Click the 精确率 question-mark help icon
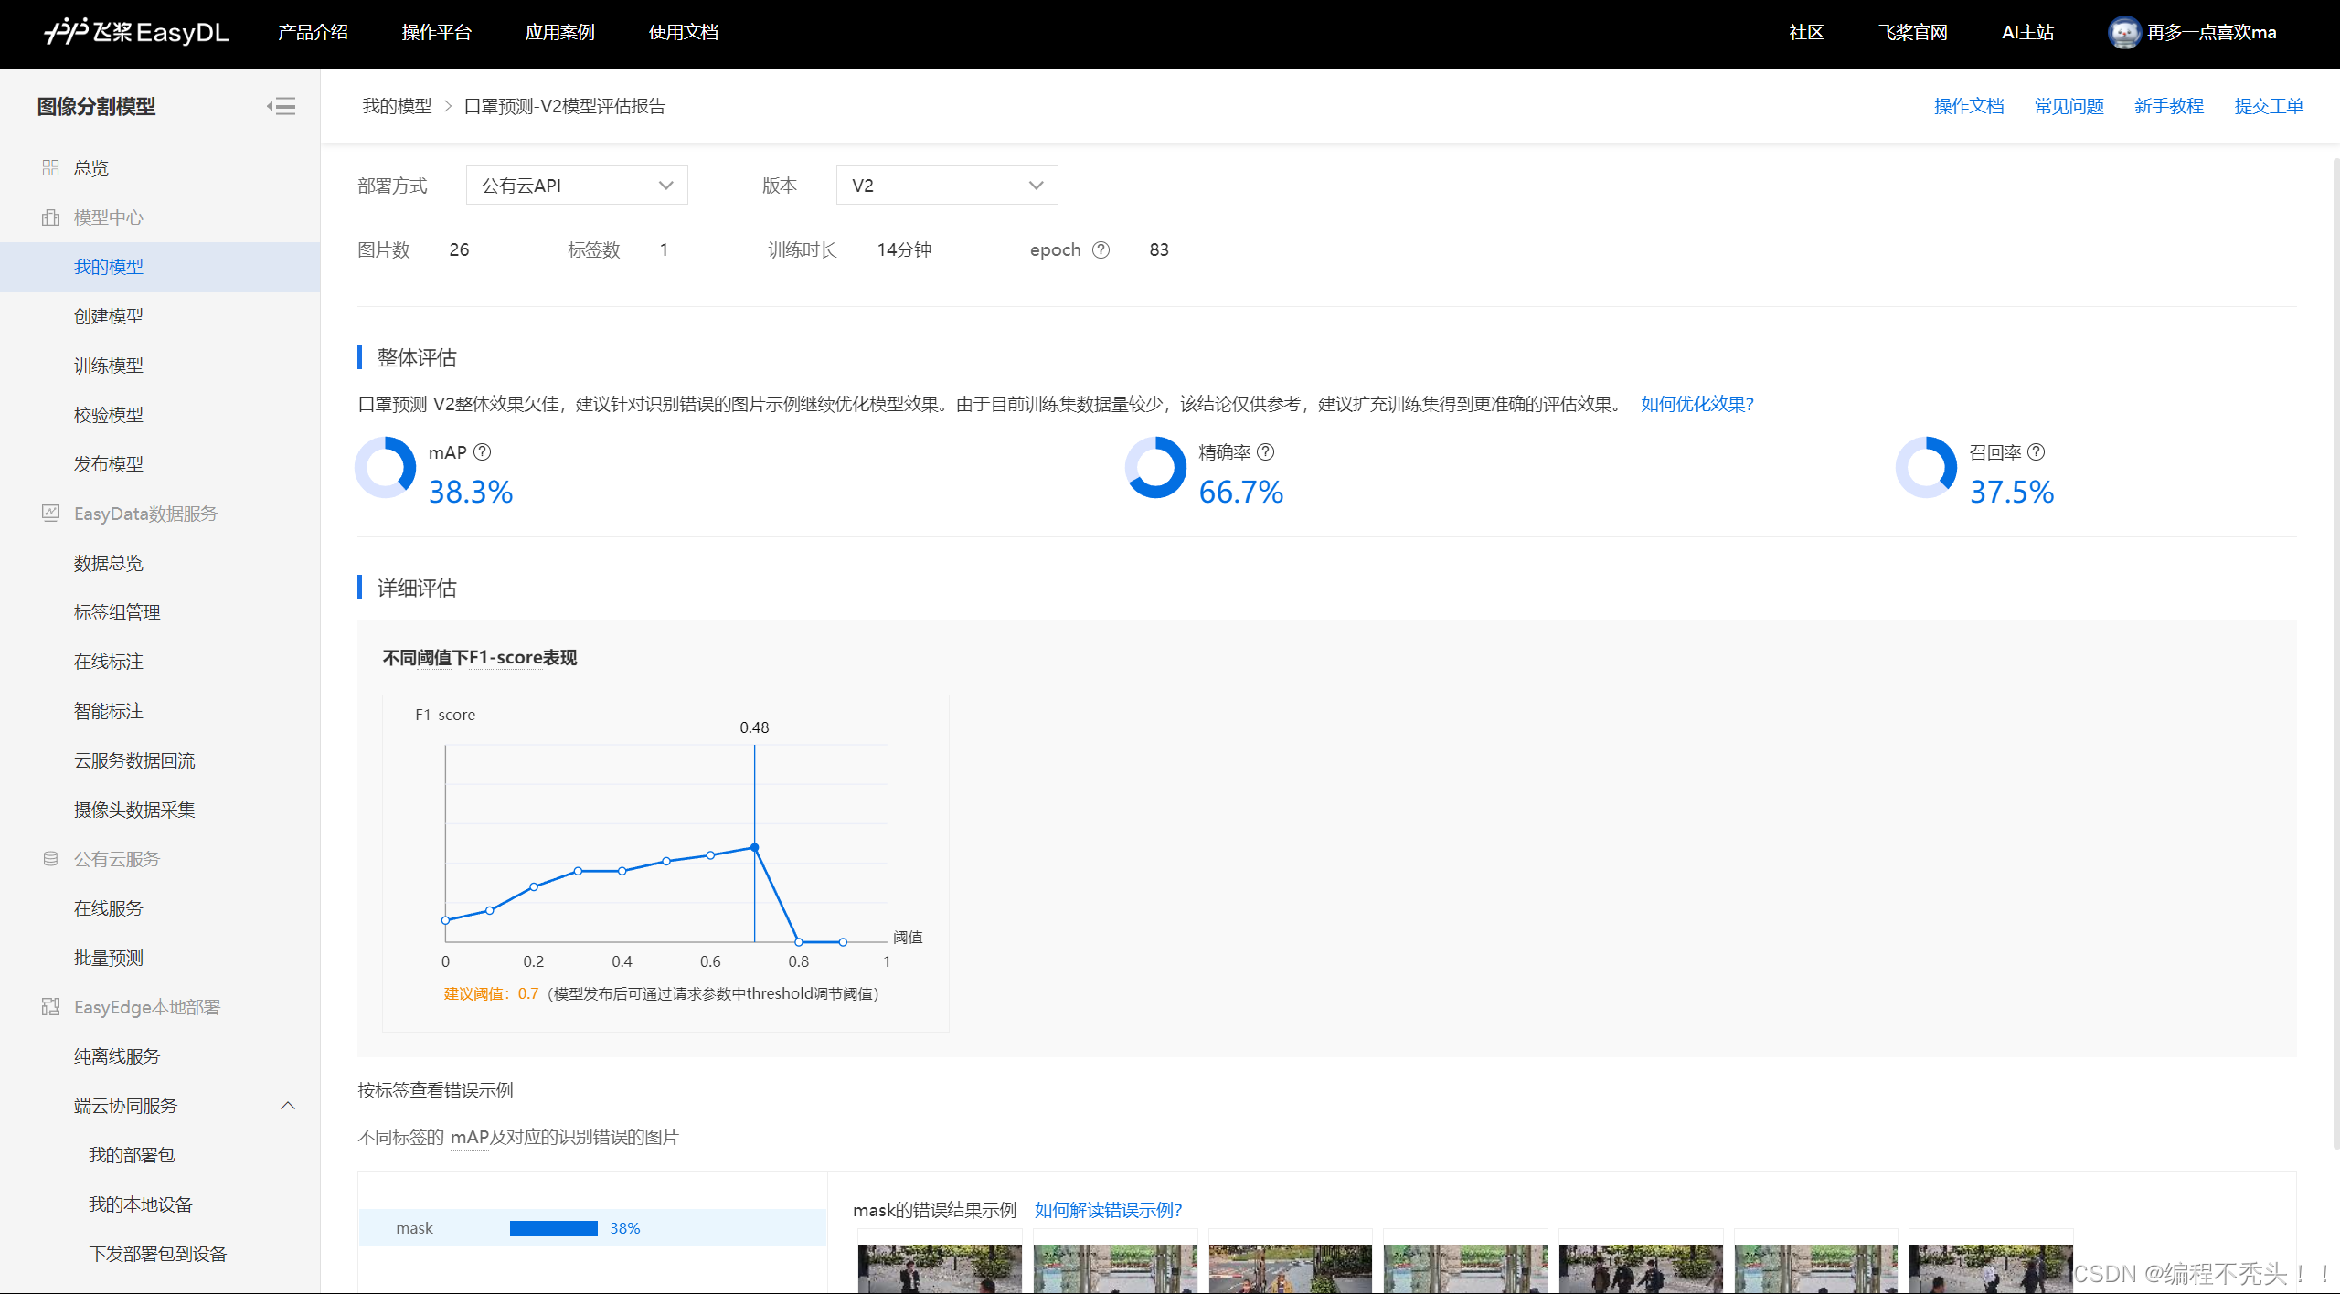 coord(1265,451)
